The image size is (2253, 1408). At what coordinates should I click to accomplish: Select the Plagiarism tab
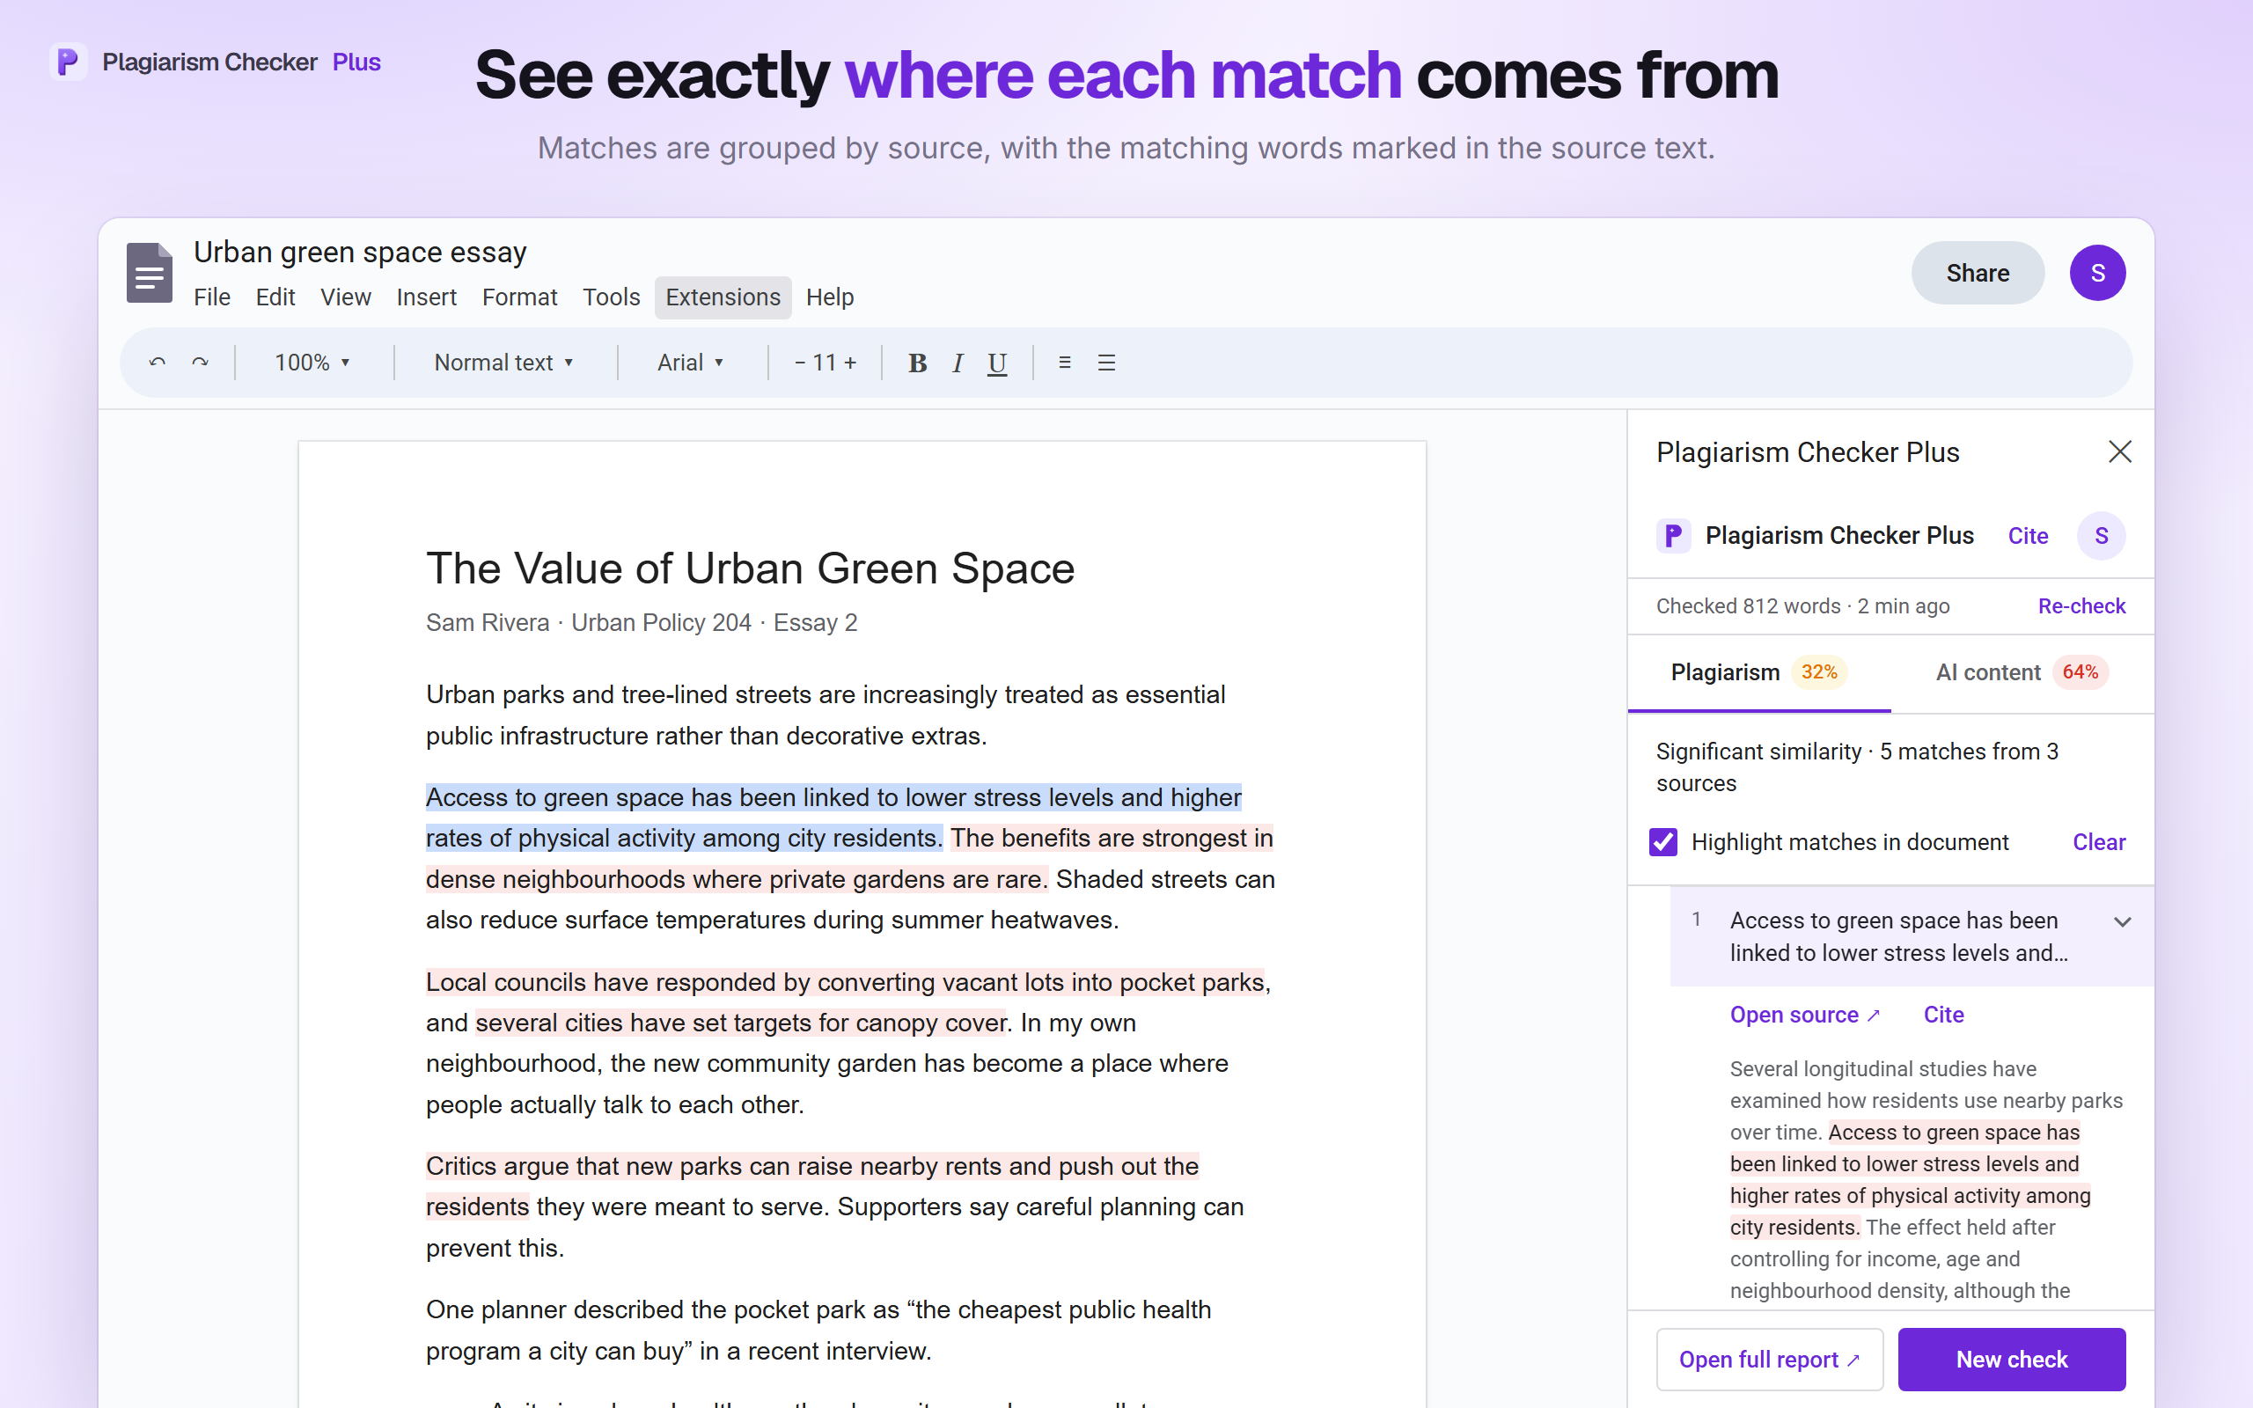click(1758, 672)
